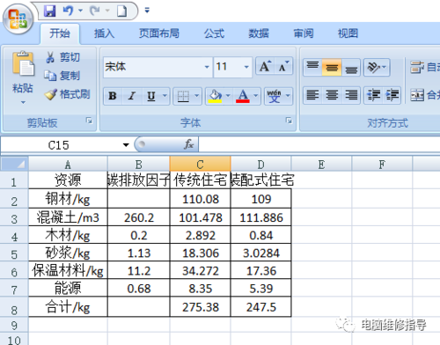Select cell containing 275.38

coord(201,307)
